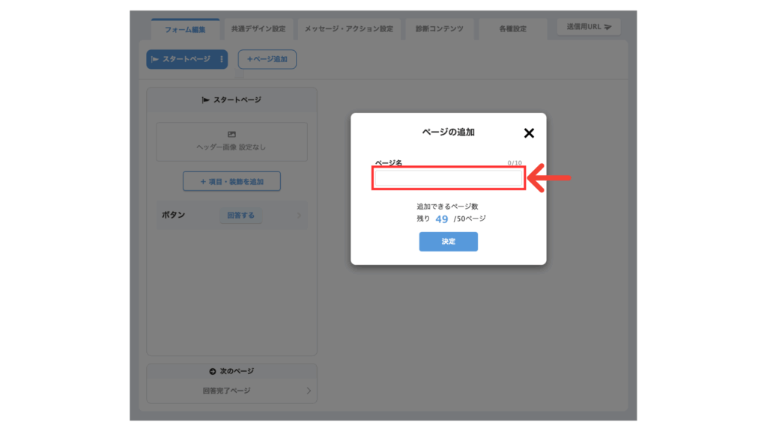Click the paper plane icon beside 送信用URL

tap(608, 27)
